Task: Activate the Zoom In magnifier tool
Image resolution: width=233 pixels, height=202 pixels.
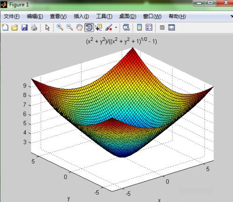Action: pyautogui.click(x=60, y=28)
